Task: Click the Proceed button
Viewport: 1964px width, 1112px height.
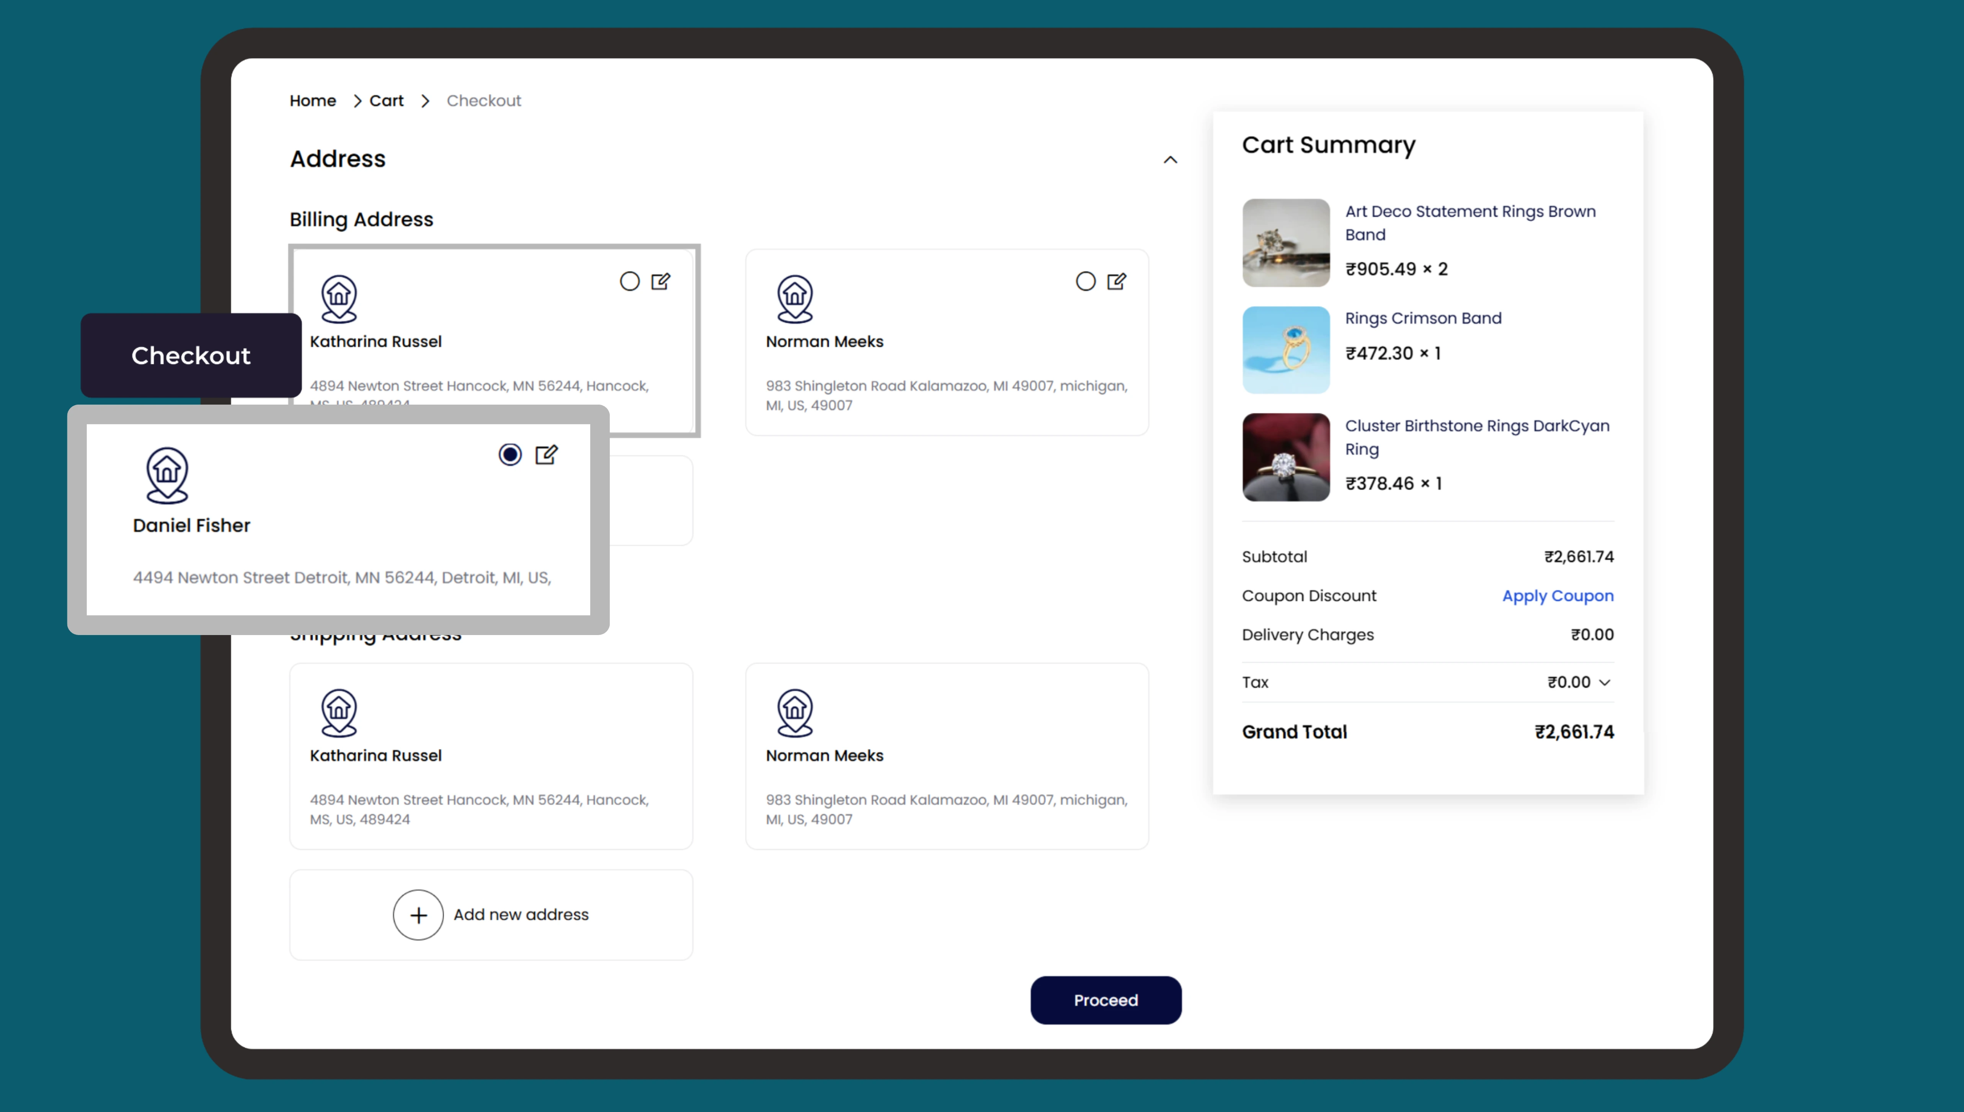Action: coord(1105,1000)
